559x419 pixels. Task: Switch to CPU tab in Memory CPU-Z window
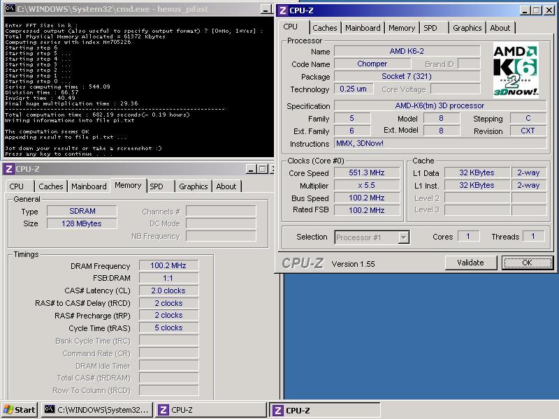20,186
